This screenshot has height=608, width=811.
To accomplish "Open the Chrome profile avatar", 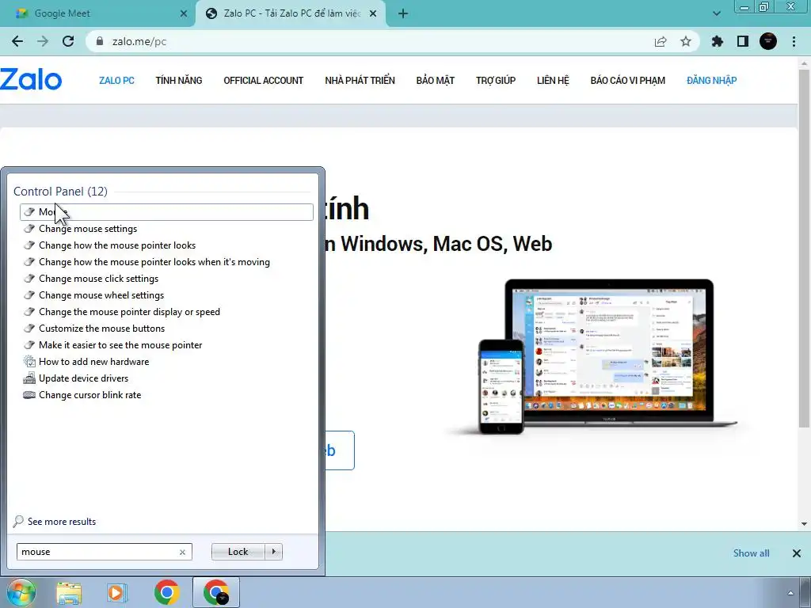I will [x=768, y=41].
